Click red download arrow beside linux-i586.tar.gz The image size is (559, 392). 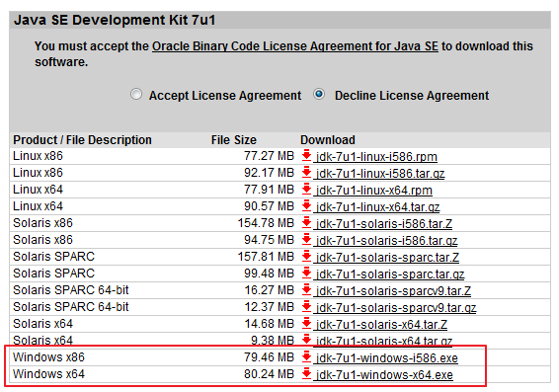[x=306, y=173]
